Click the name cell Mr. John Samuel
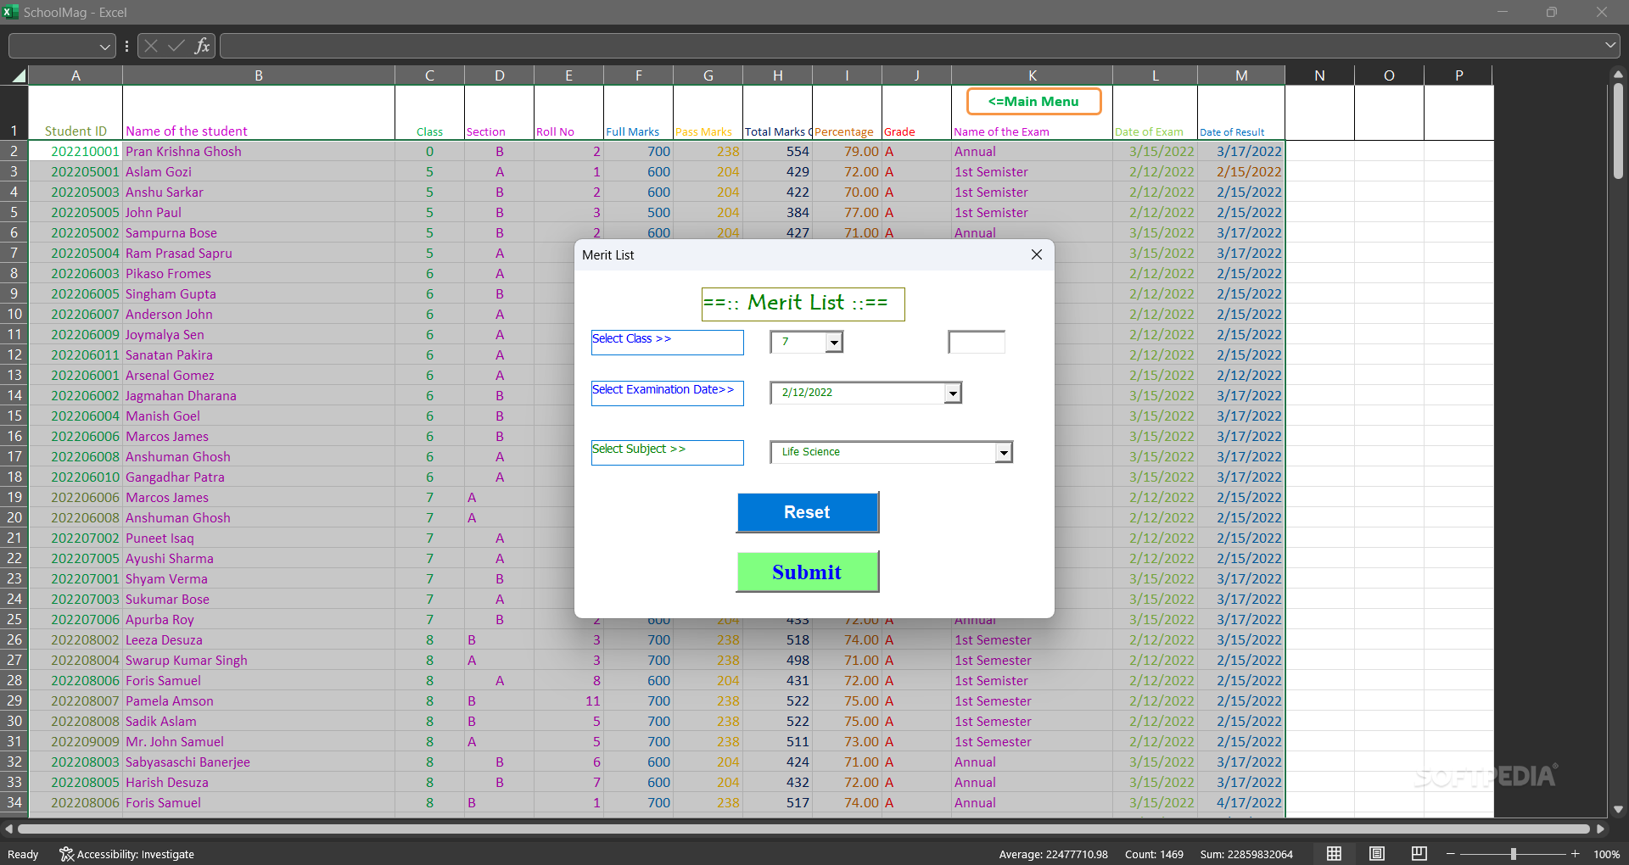Viewport: 1629px width, 865px height. (259, 741)
